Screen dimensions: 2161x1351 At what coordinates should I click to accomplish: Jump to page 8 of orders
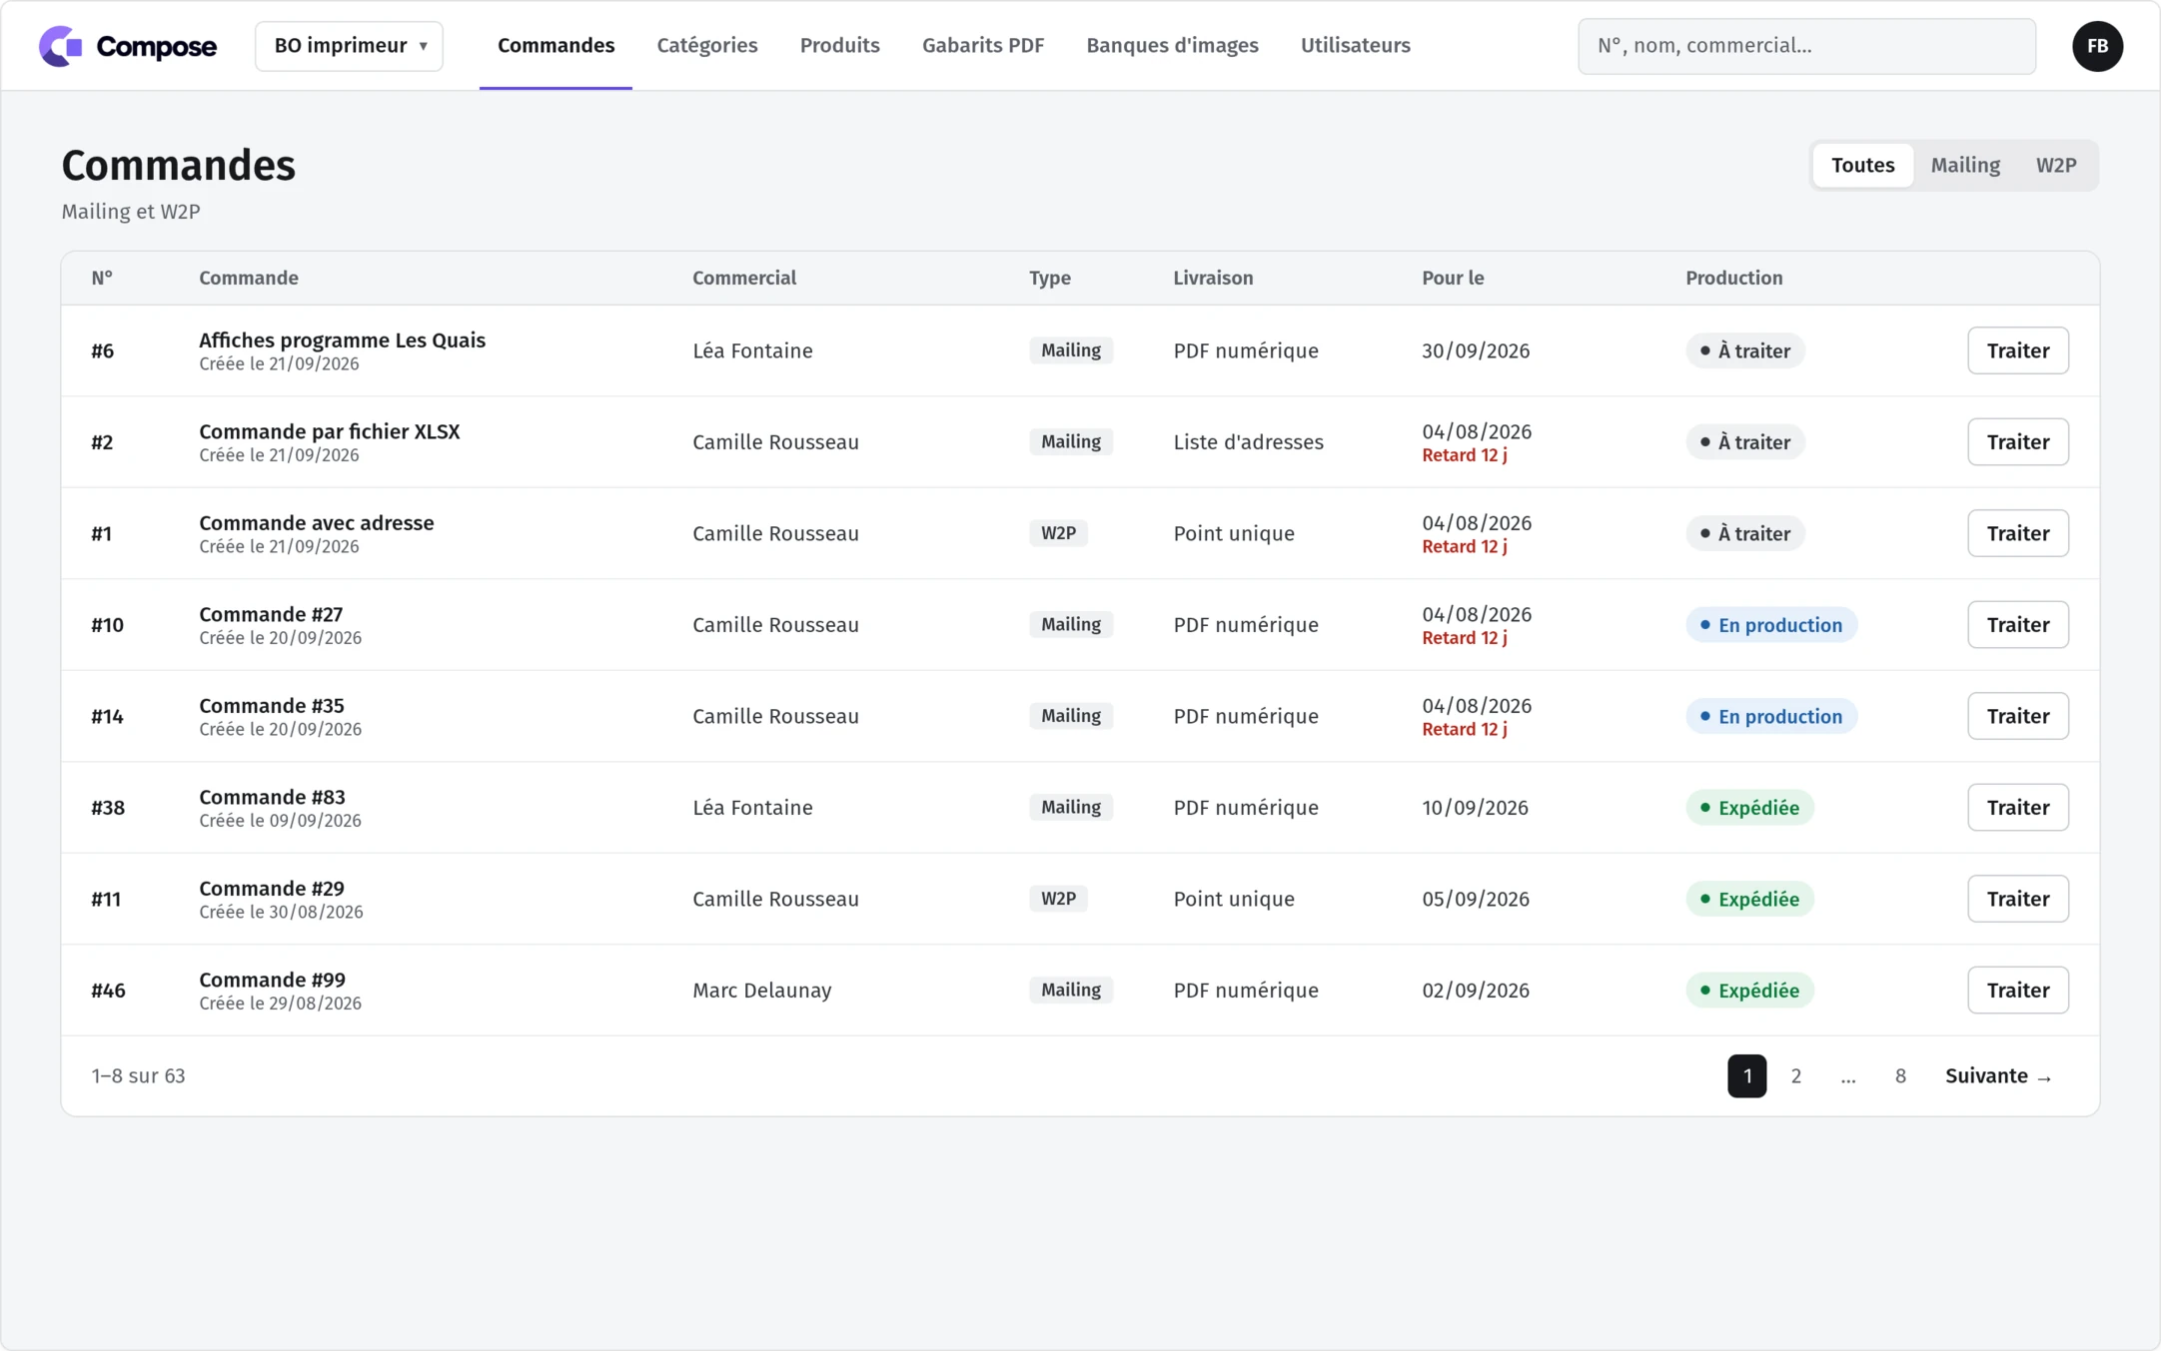coord(1899,1076)
